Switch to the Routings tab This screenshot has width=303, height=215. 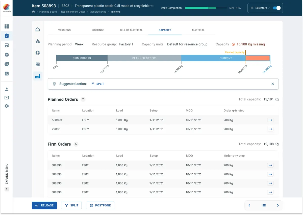(x=98, y=30)
